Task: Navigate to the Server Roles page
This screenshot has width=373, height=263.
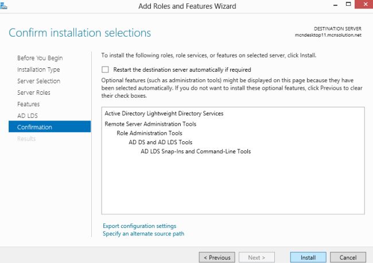Action: 34,92
